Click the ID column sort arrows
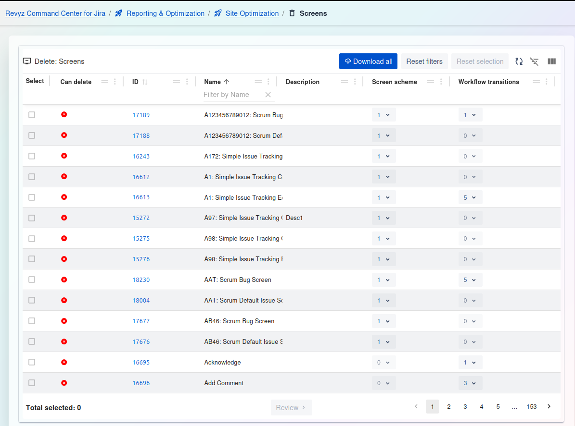The height and width of the screenshot is (426, 575). coord(145,82)
